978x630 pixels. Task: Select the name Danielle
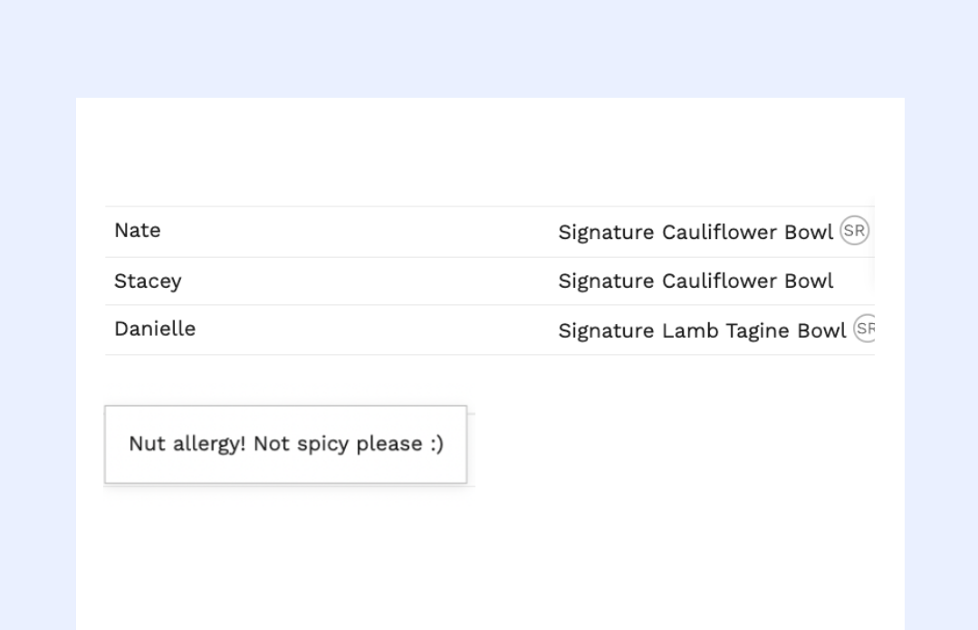(155, 329)
